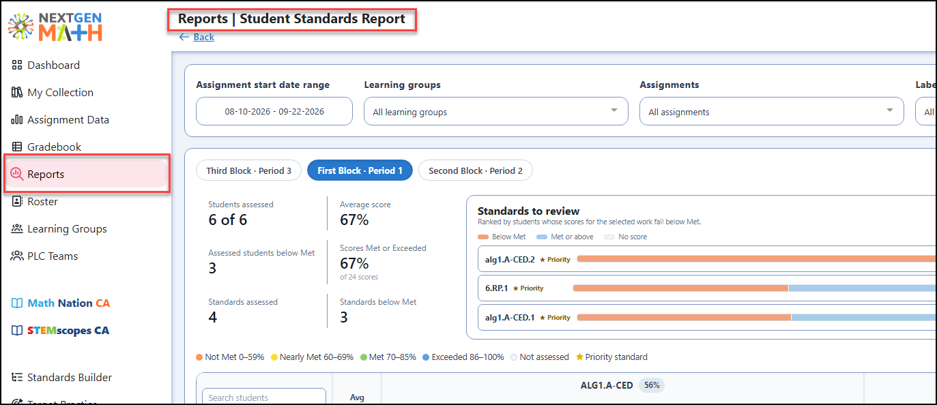Open the NextGen Math logo home
Image resolution: width=937 pixels, height=405 pixels.
click(x=55, y=26)
